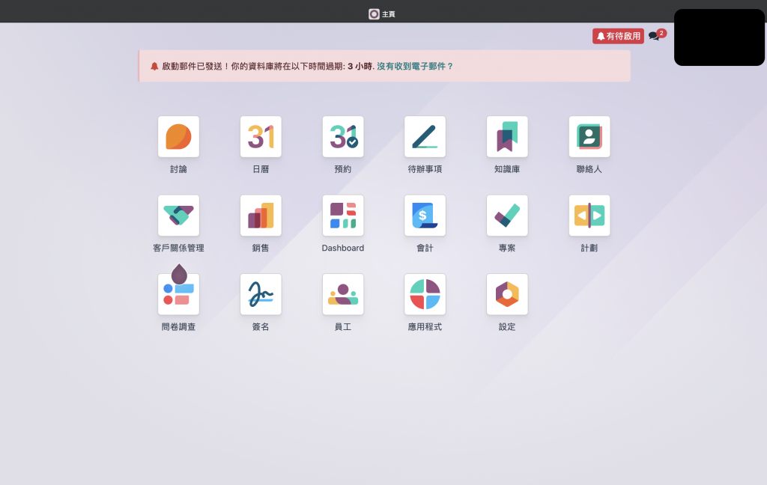Open the 問卷調查 survey app
This screenshot has width=767, height=485.
coord(178,294)
